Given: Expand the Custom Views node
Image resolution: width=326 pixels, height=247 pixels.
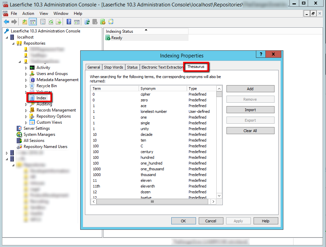Looking at the screenshot, I should coord(26,123).
